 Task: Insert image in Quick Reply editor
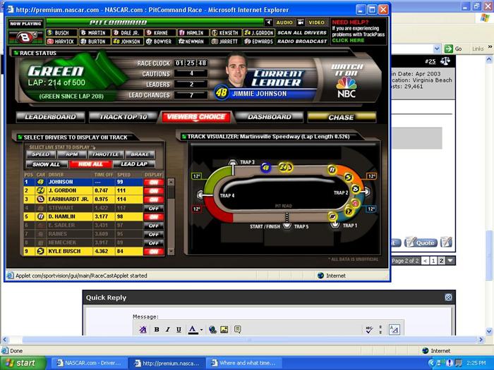(x=224, y=329)
